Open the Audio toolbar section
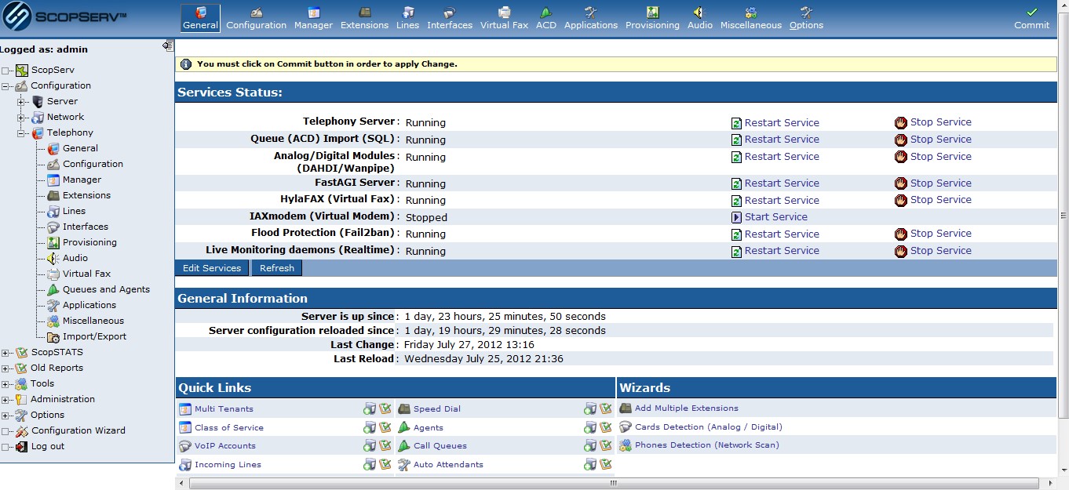This screenshot has height=490, width=1069. 699,18
